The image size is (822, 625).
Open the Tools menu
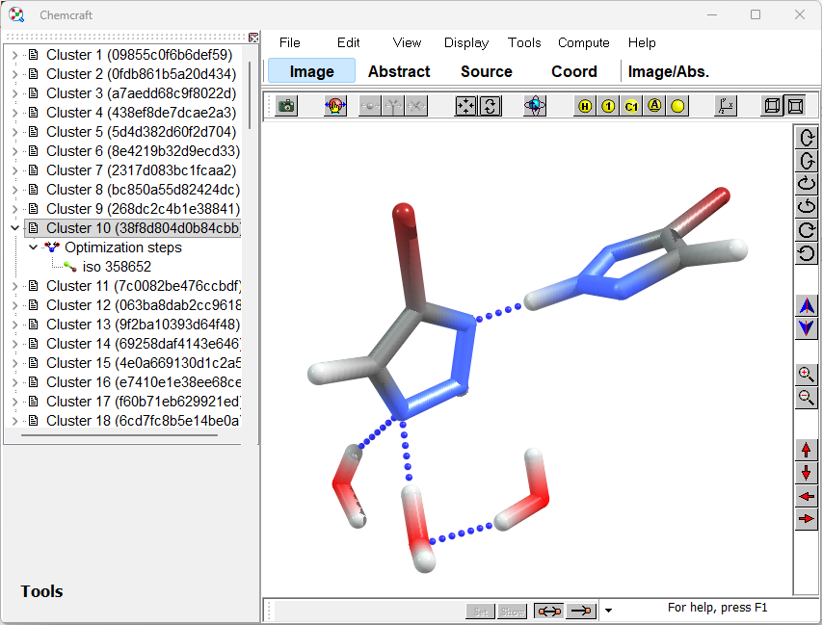click(524, 42)
